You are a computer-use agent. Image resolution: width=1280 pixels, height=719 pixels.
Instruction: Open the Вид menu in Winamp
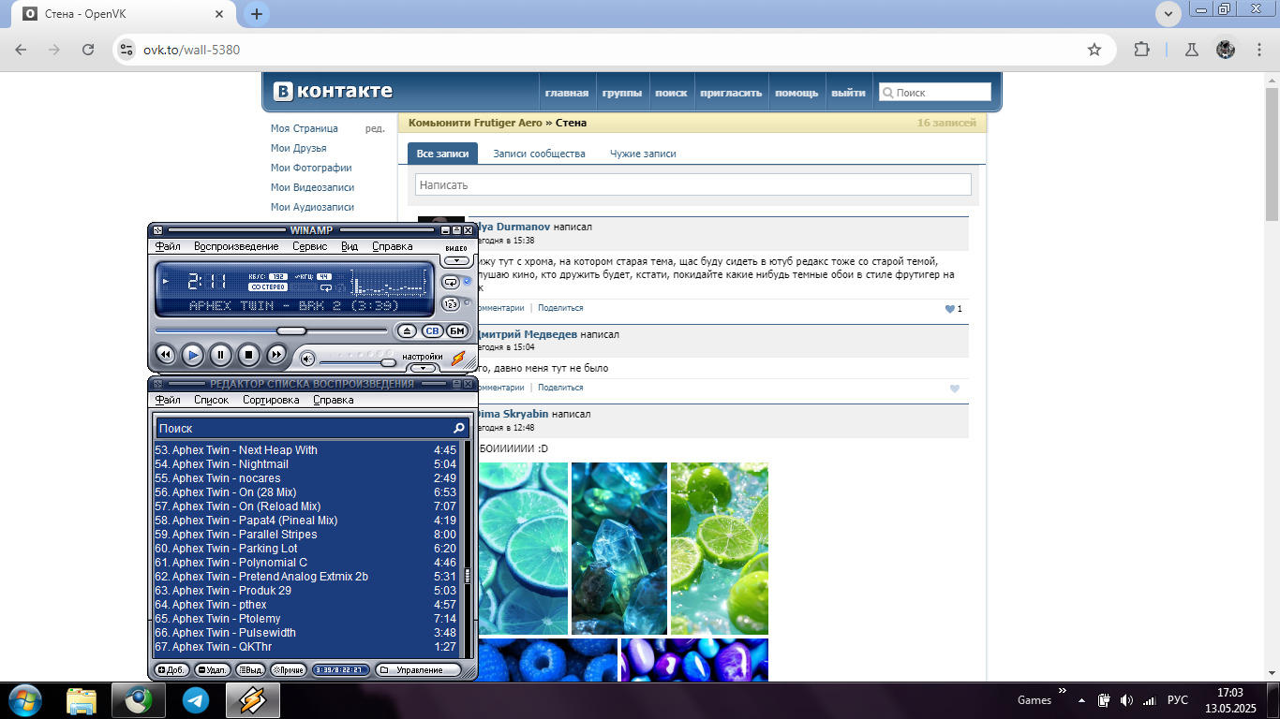[350, 246]
